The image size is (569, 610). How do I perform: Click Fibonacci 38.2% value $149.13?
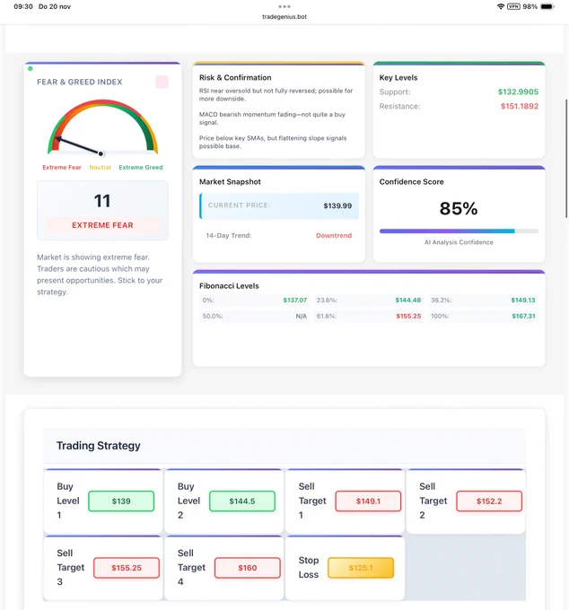pyautogui.click(x=523, y=301)
